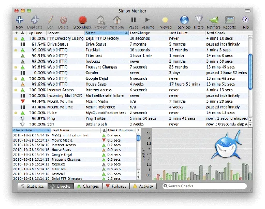Click the pause icon on Gonder row
Viewport: 265px width, 209px height.
click(x=23, y=73)
